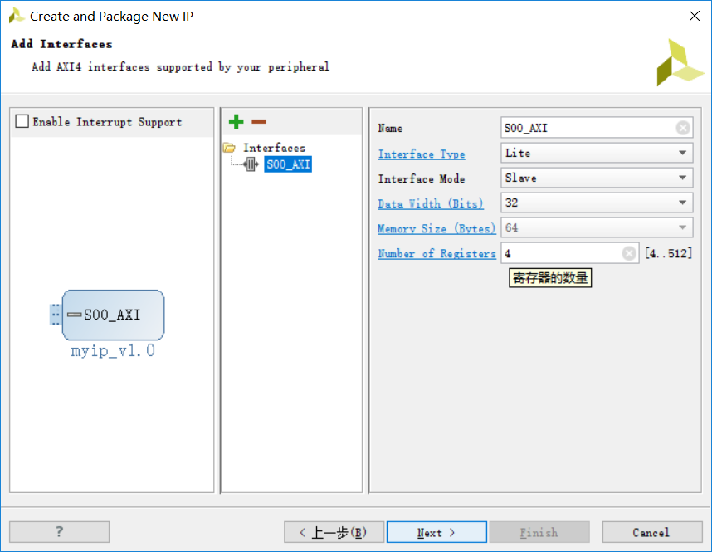Click the Interfaces folder icon
712x552 pixels.
tap(229, 148)
